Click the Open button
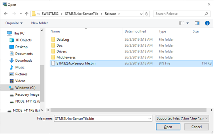214x134 pixels. (x=168, y=127)
